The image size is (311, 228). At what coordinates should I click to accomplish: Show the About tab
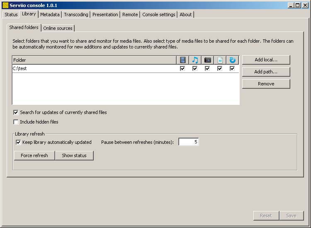click(186, 15)
